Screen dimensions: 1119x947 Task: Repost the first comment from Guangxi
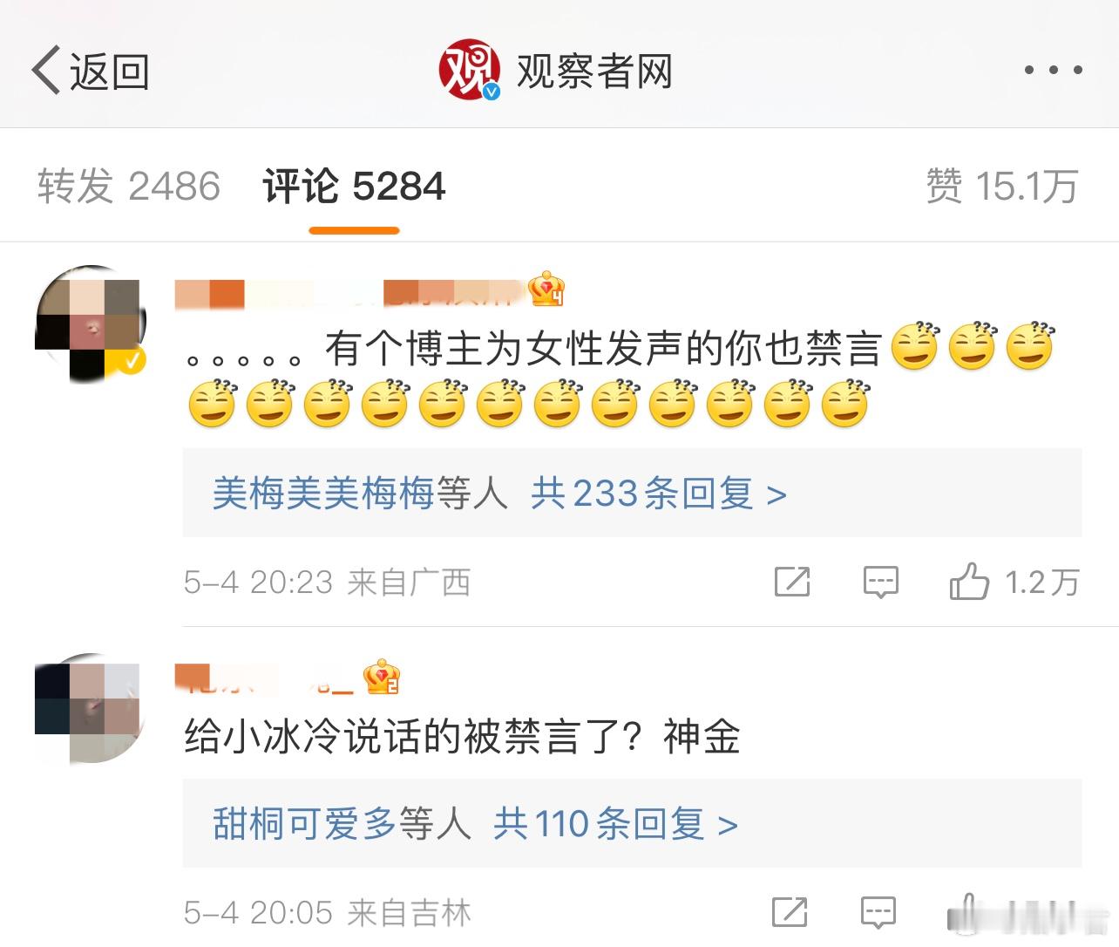coord(792,582)
